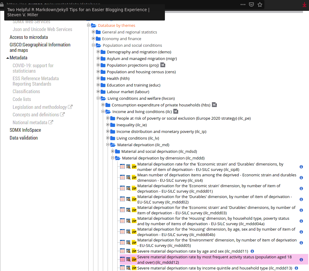
Task: Collapse the Metadata sidebar section
Action: [x=8, y=58]
